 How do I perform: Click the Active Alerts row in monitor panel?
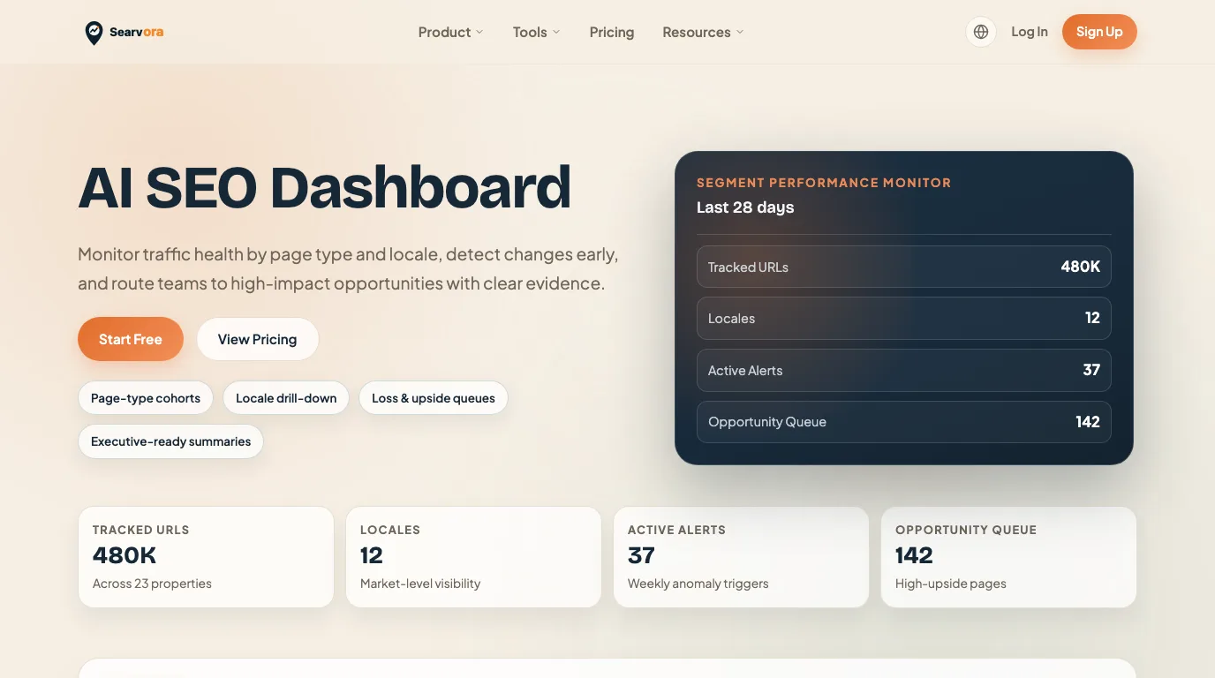[904, 370]
